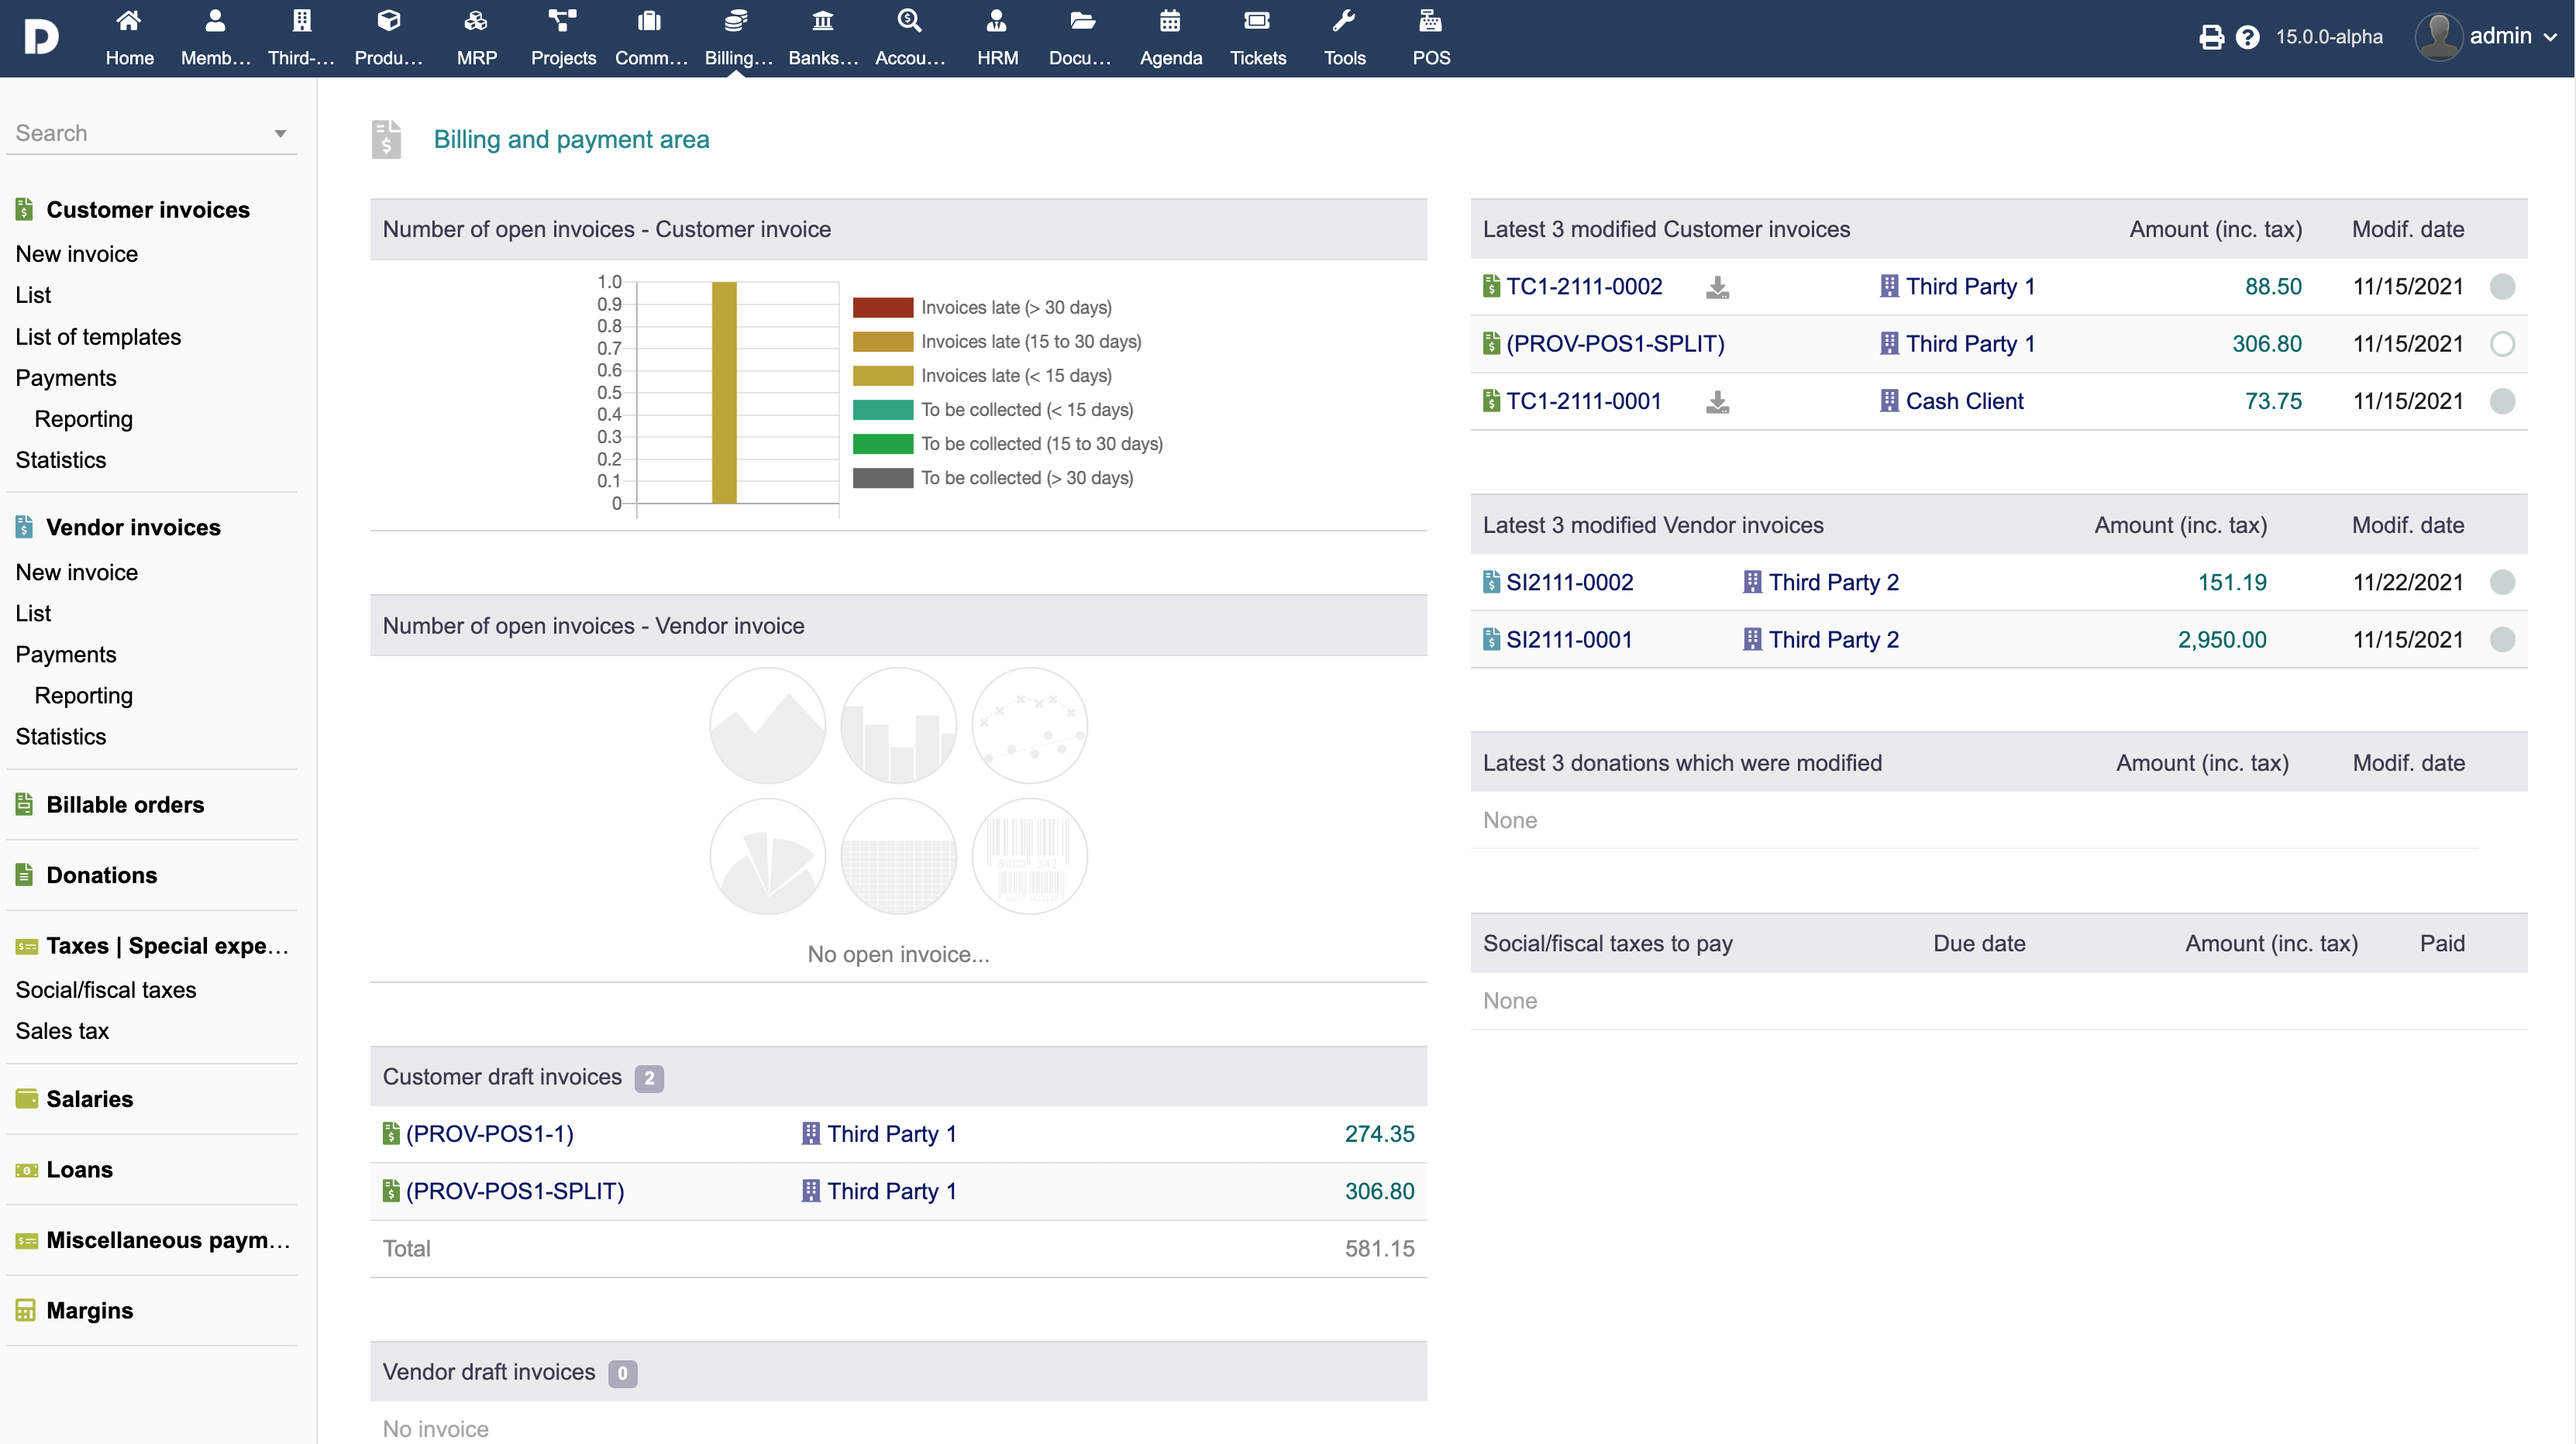Click the red Invoices late (> 30 days) swatch
This screenshot has height=1444, width=2576.
pyautogui.click(x=882, y=308)
